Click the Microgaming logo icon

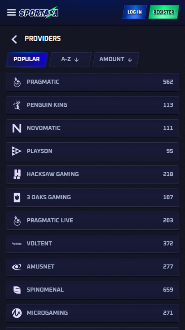pos(17,313)
